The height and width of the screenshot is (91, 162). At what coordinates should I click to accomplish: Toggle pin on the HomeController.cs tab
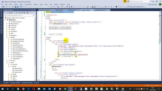[x=50, y=10]
